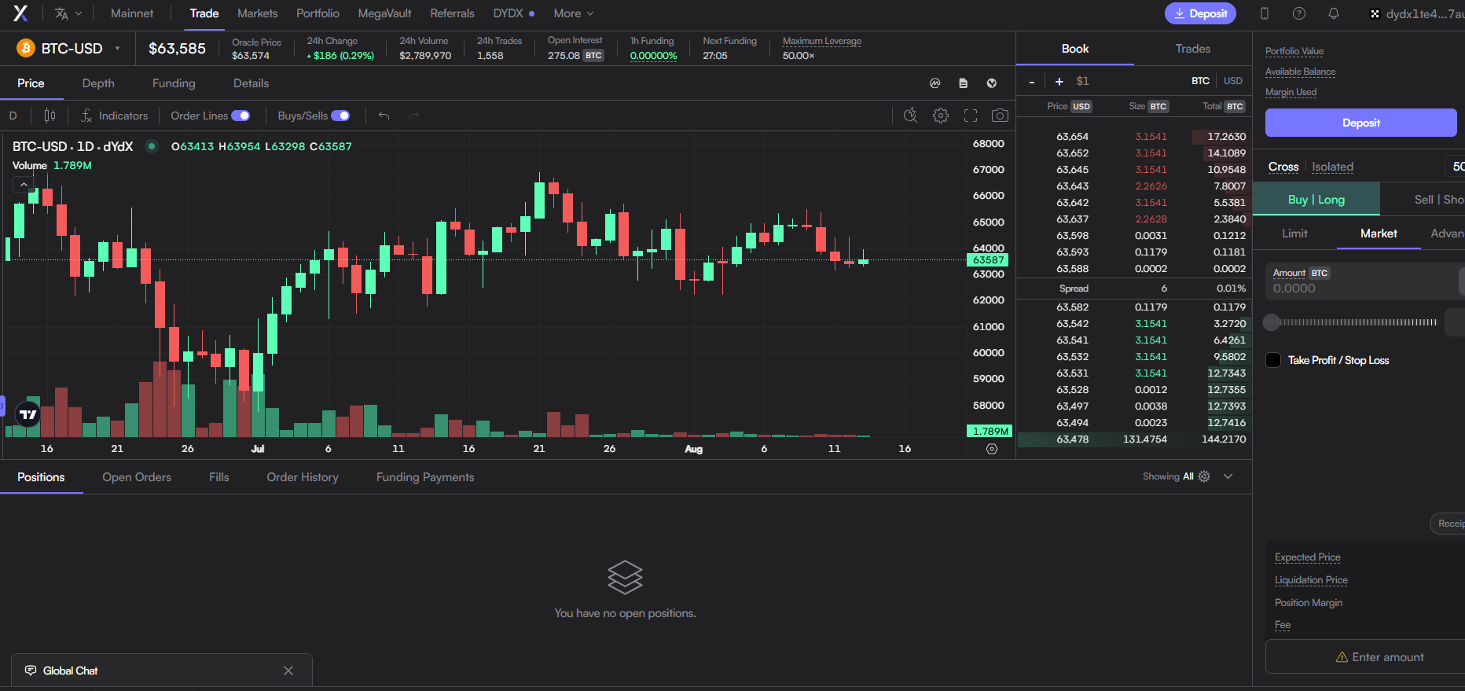1465x691 pixels.
Task: Open the chart quick search icon
Action: pos(911,116)
